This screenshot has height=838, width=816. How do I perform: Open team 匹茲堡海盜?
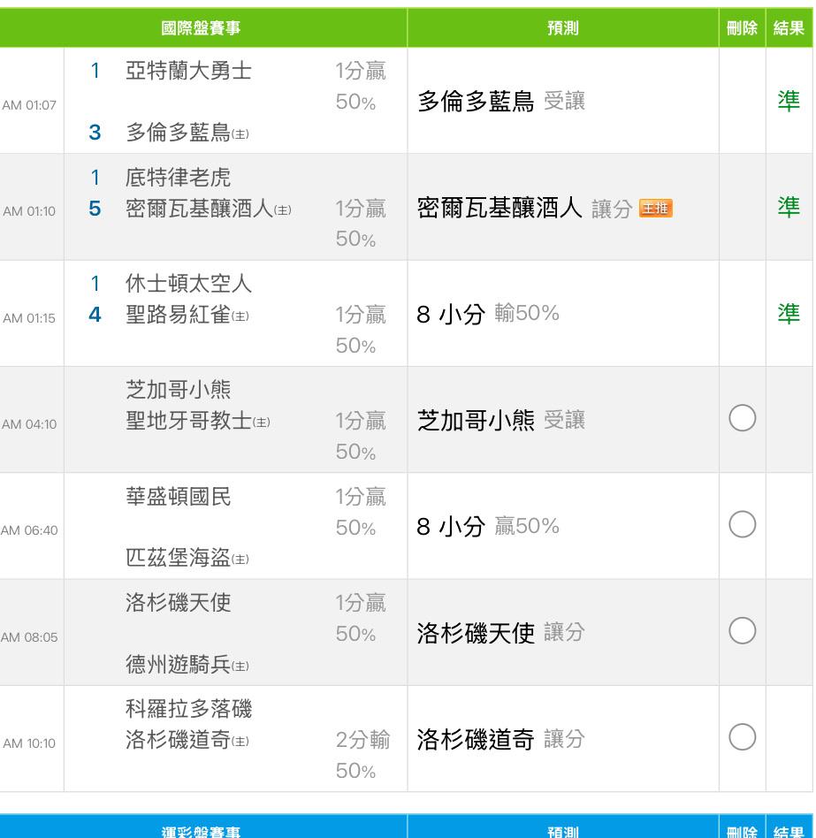coord(187,558)
